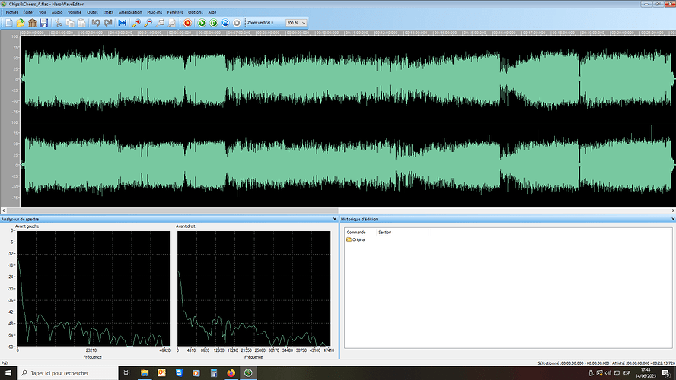The height and width of the screenshot is (380, 676).
Task: Open the Effets menu
Action: (108, 12)
